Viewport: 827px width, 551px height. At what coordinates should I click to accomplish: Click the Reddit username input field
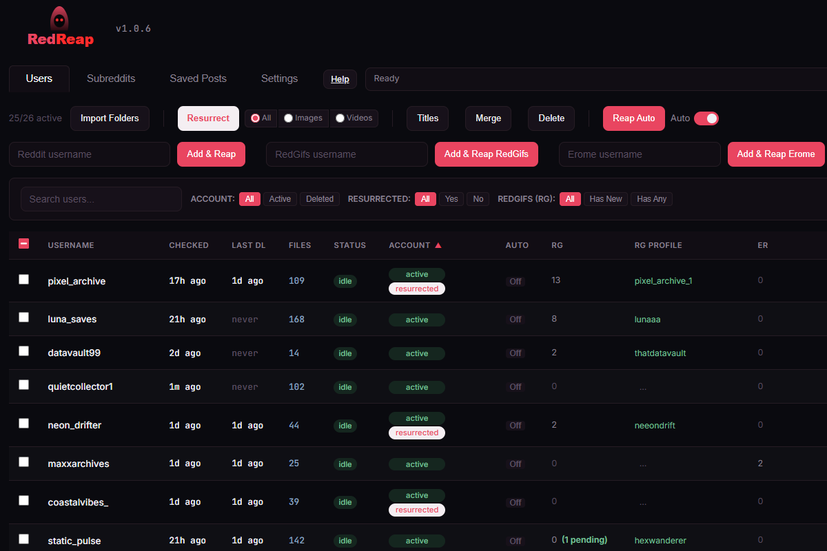pos(89,154)
